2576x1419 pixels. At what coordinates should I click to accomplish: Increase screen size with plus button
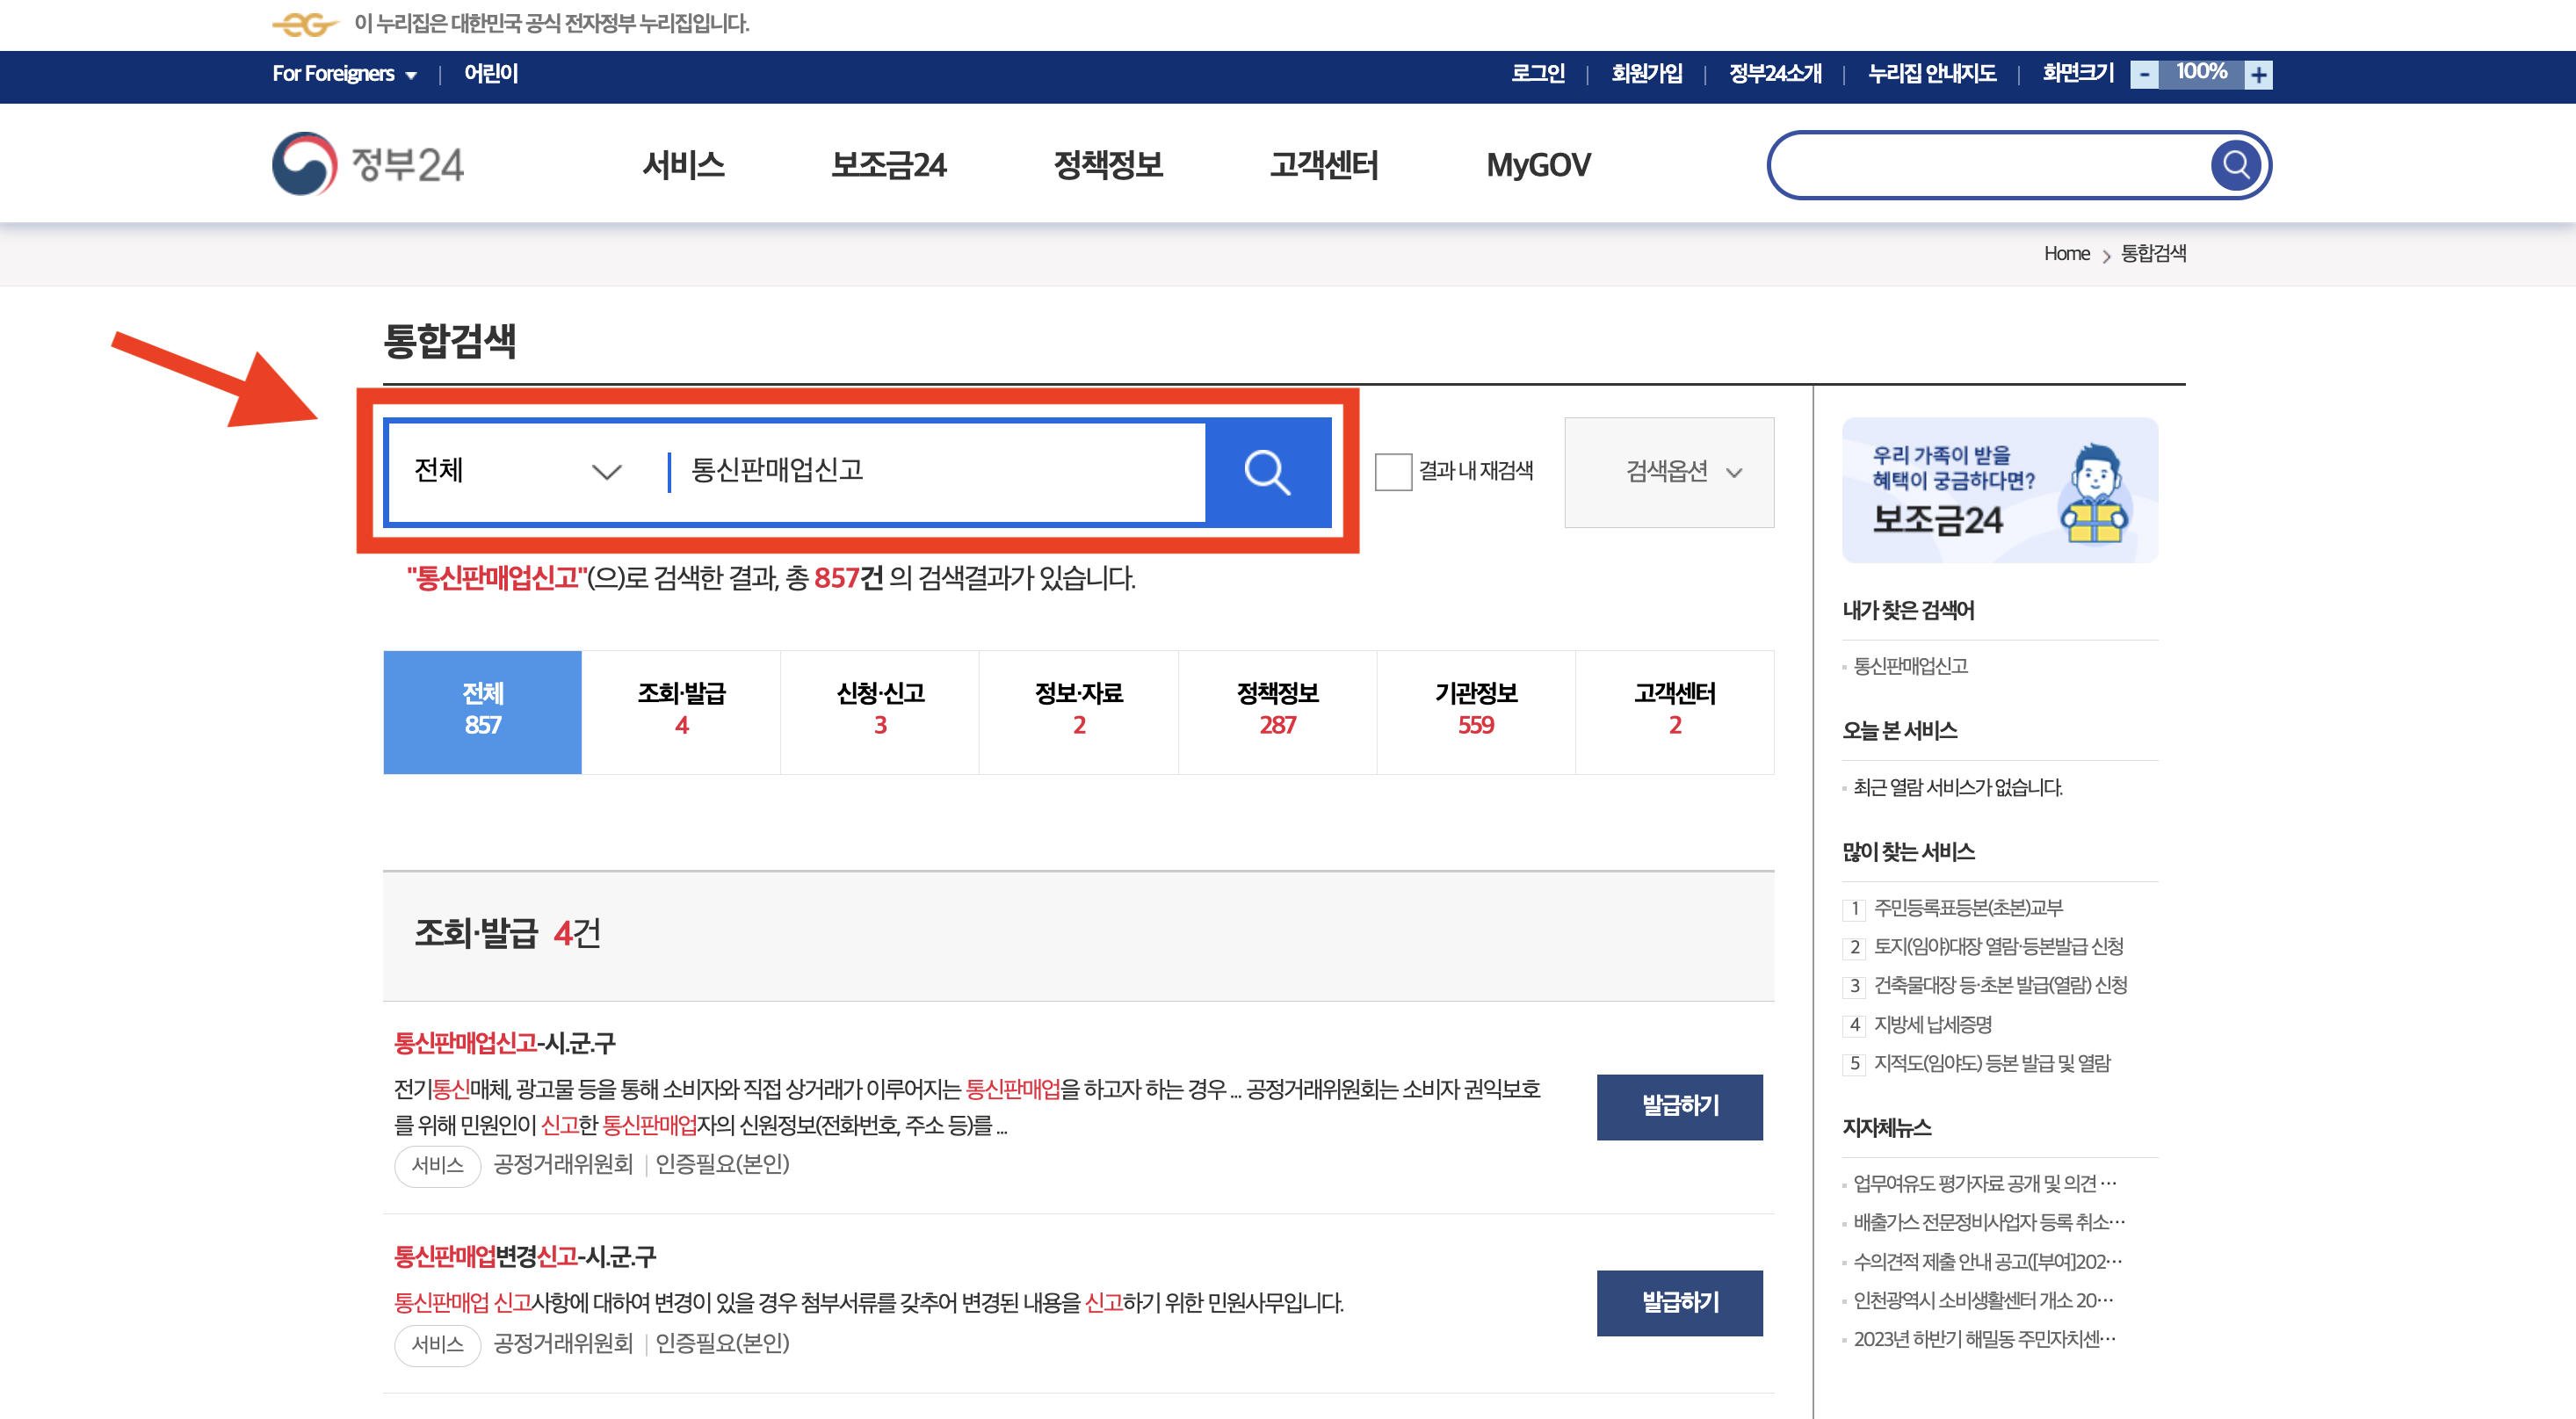(2258, 75)
